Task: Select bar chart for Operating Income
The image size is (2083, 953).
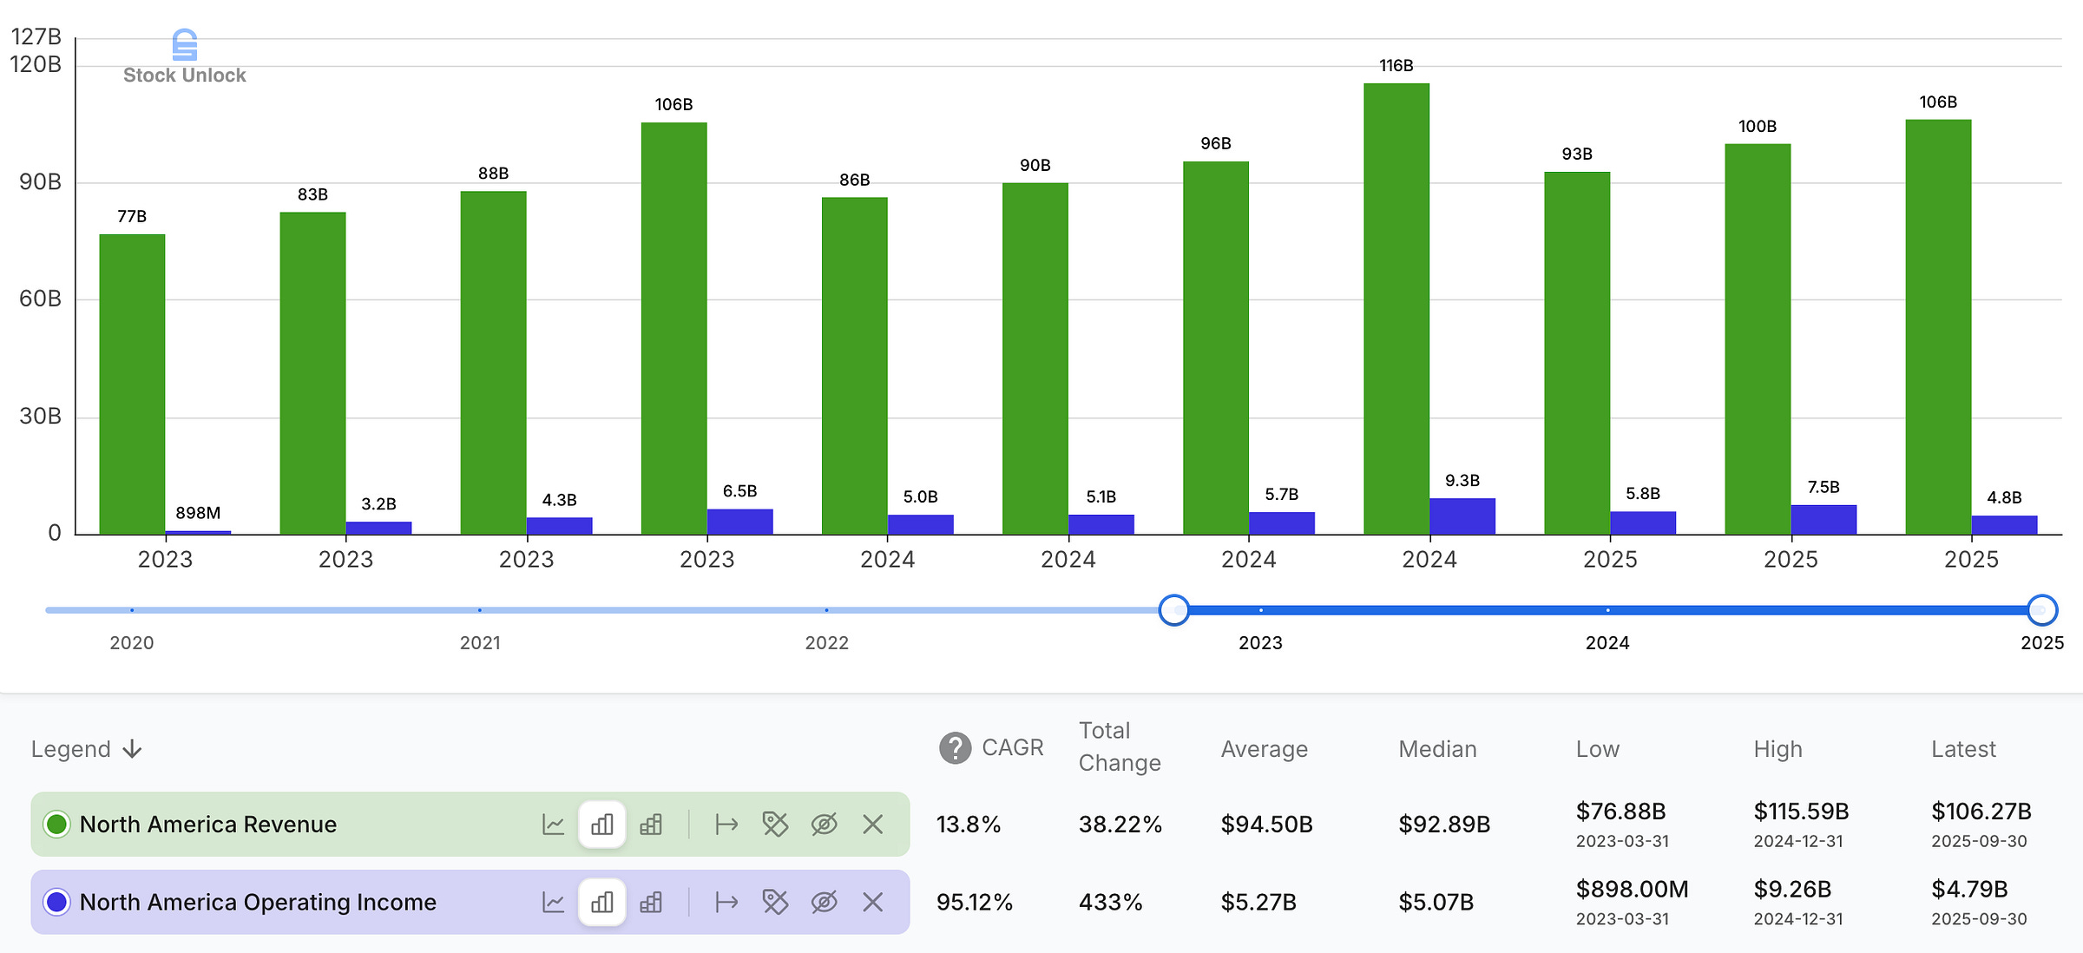Action: coord(602,903)
